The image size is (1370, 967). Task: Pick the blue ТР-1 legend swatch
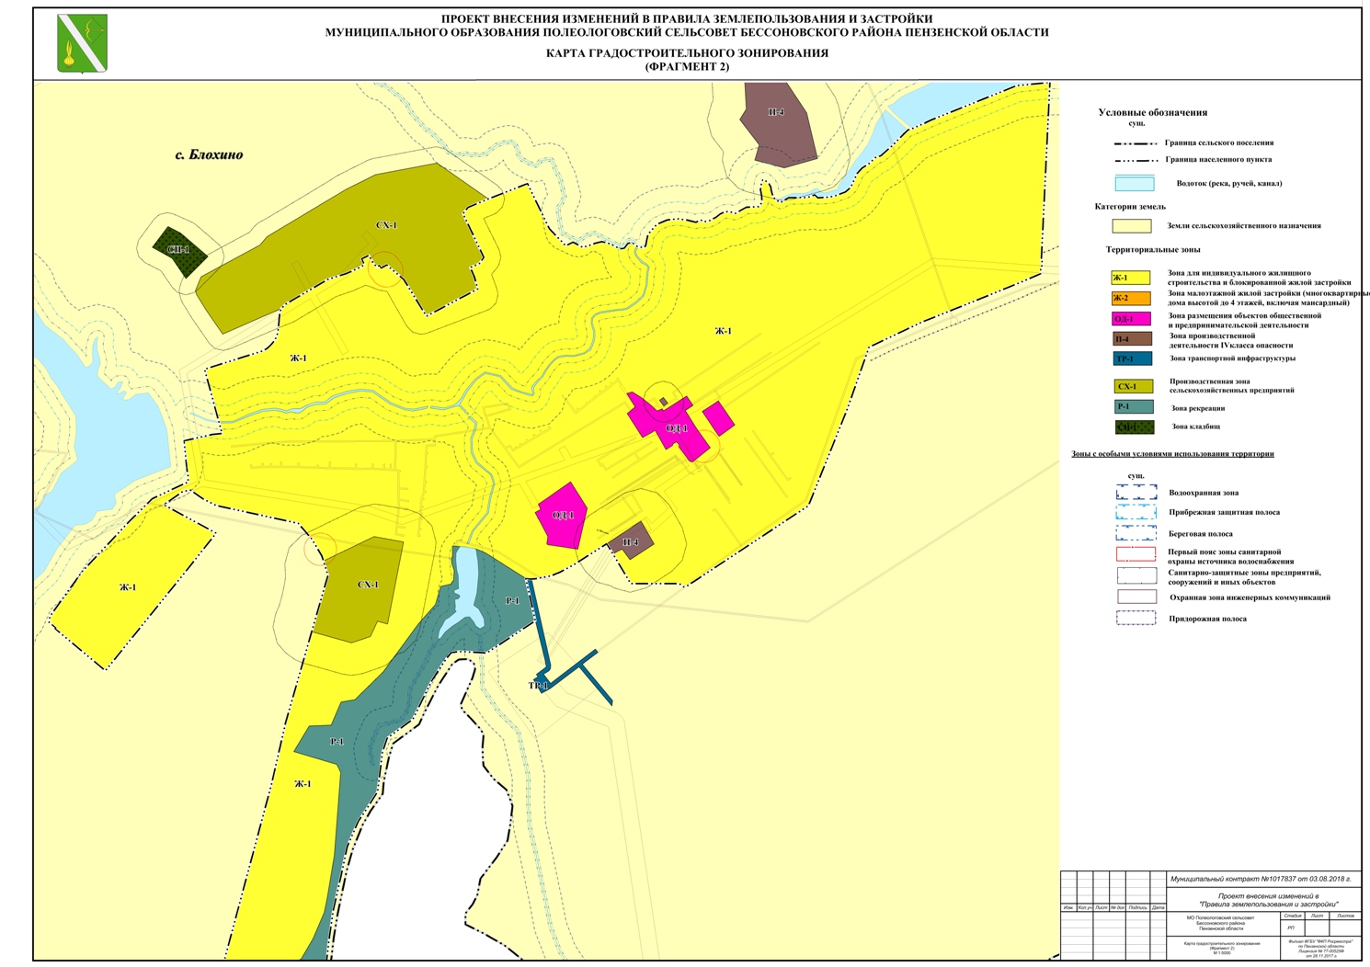[1131, 358]
